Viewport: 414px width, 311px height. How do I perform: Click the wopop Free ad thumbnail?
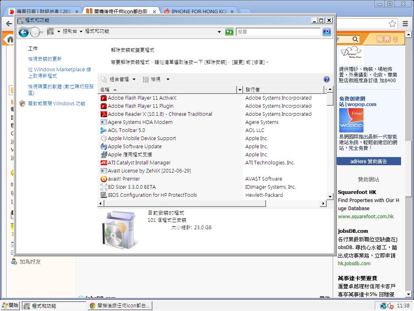click(x=351, y=120)
